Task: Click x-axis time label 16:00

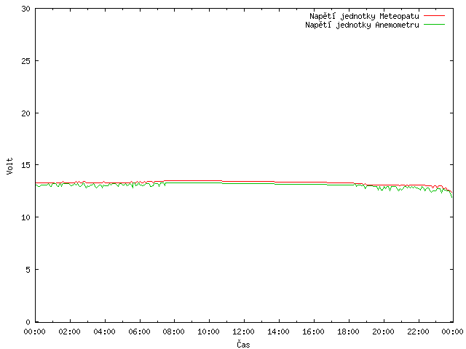Action: point(314,332)
